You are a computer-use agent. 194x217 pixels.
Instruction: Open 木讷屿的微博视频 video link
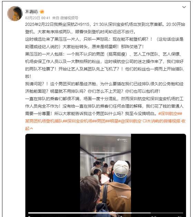click(x=164, y=121)
